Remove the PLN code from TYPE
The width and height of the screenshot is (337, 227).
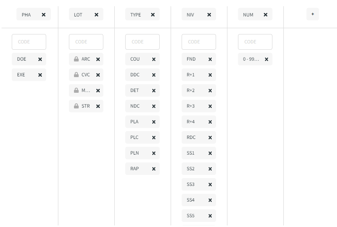click(154, 153)
